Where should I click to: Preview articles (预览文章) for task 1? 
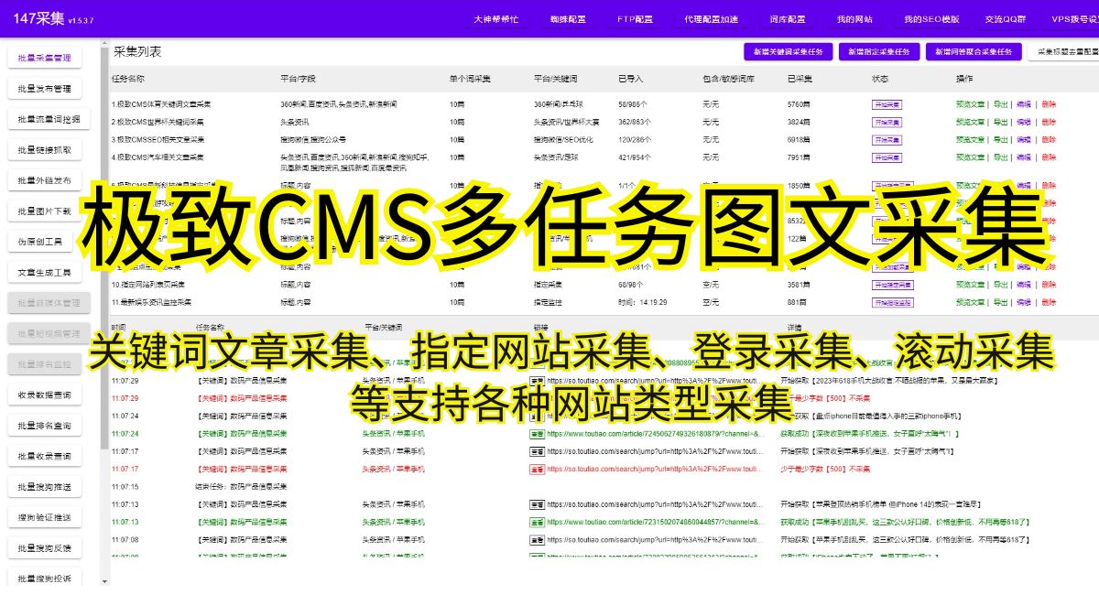971,104
